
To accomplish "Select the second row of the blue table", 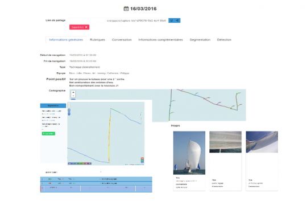I will 96,183.
